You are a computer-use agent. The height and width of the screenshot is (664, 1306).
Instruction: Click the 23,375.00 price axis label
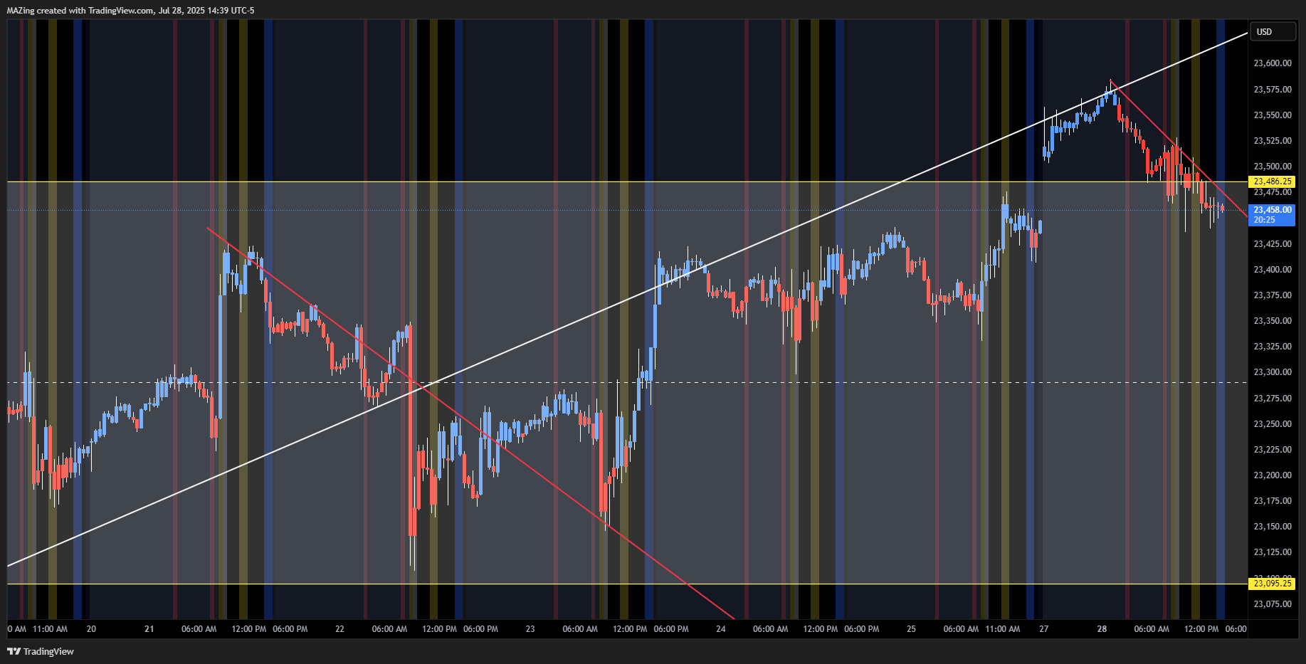1273,295
